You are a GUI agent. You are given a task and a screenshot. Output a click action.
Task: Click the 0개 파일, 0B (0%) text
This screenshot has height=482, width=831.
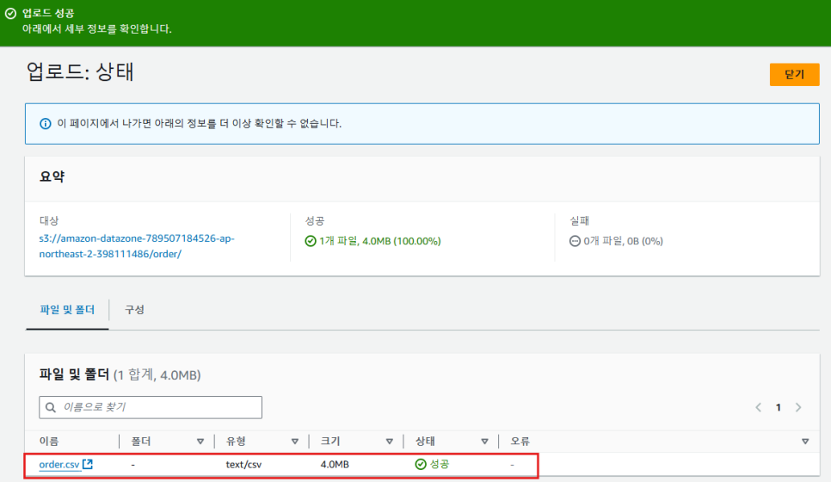point(623,241)
